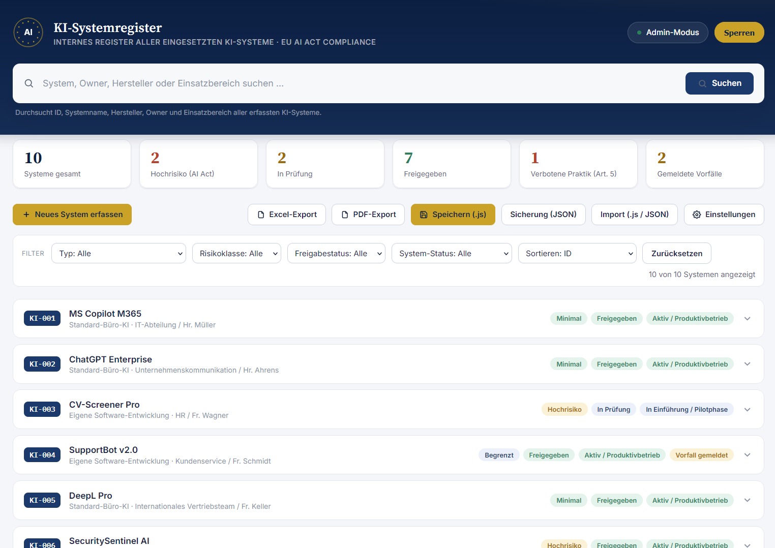Click Aktiv / Produktivbetrieb tag on DeepL Pro
The width and height of the screenshot is (775, 548).
pos(690,500)
